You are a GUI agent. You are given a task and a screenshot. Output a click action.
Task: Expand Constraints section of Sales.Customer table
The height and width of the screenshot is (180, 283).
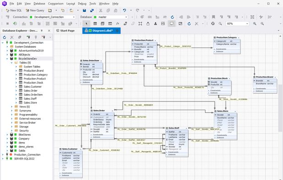pyautogui.click(x=60, y=173)
